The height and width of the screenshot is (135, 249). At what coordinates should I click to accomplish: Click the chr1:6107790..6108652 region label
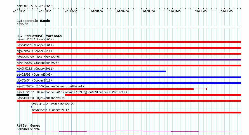[x=34, y=6]
